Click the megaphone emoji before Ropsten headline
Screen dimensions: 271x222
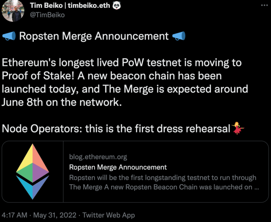pos(9,36)
